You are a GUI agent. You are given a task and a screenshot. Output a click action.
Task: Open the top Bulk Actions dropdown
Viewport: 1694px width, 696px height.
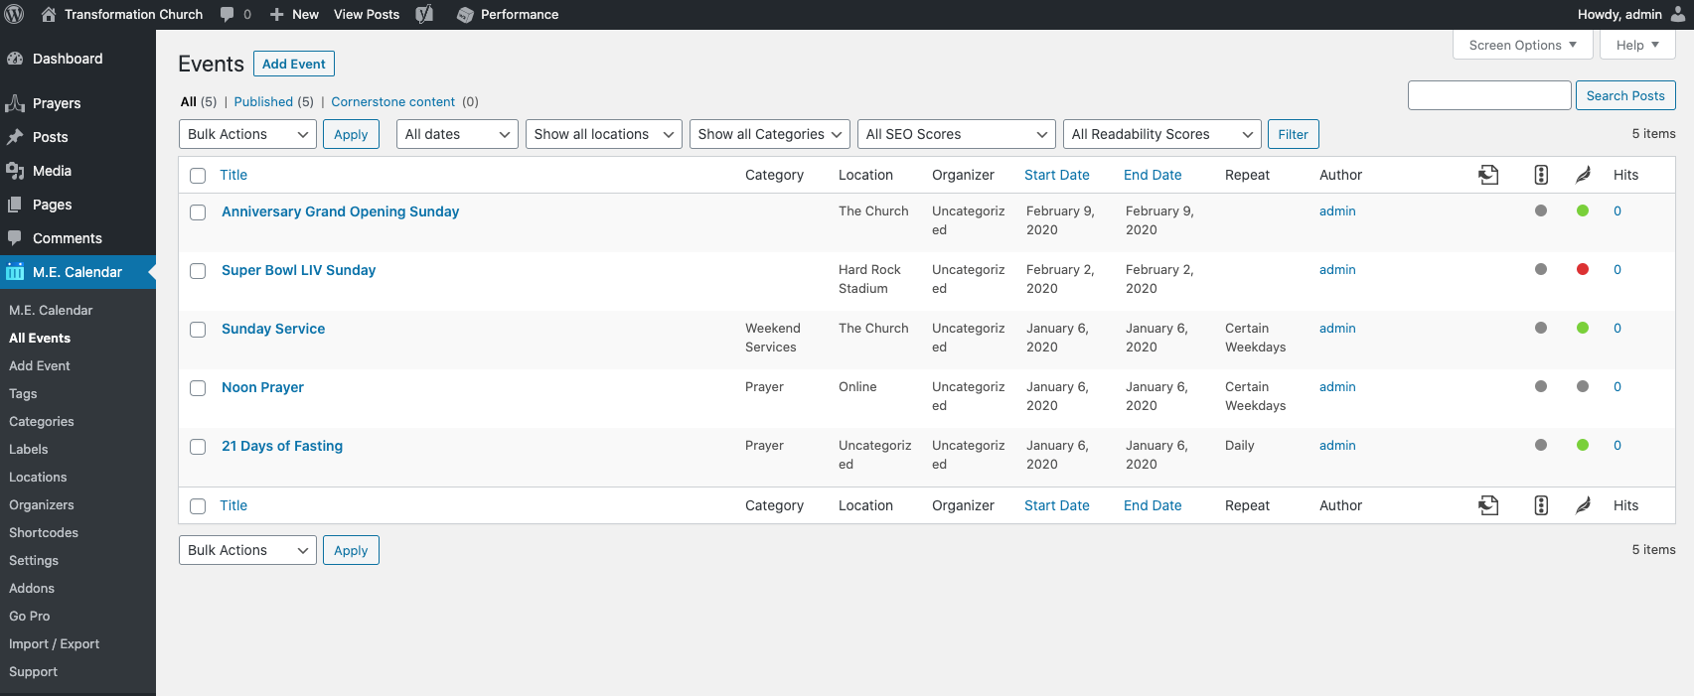[x=247, y=134]
